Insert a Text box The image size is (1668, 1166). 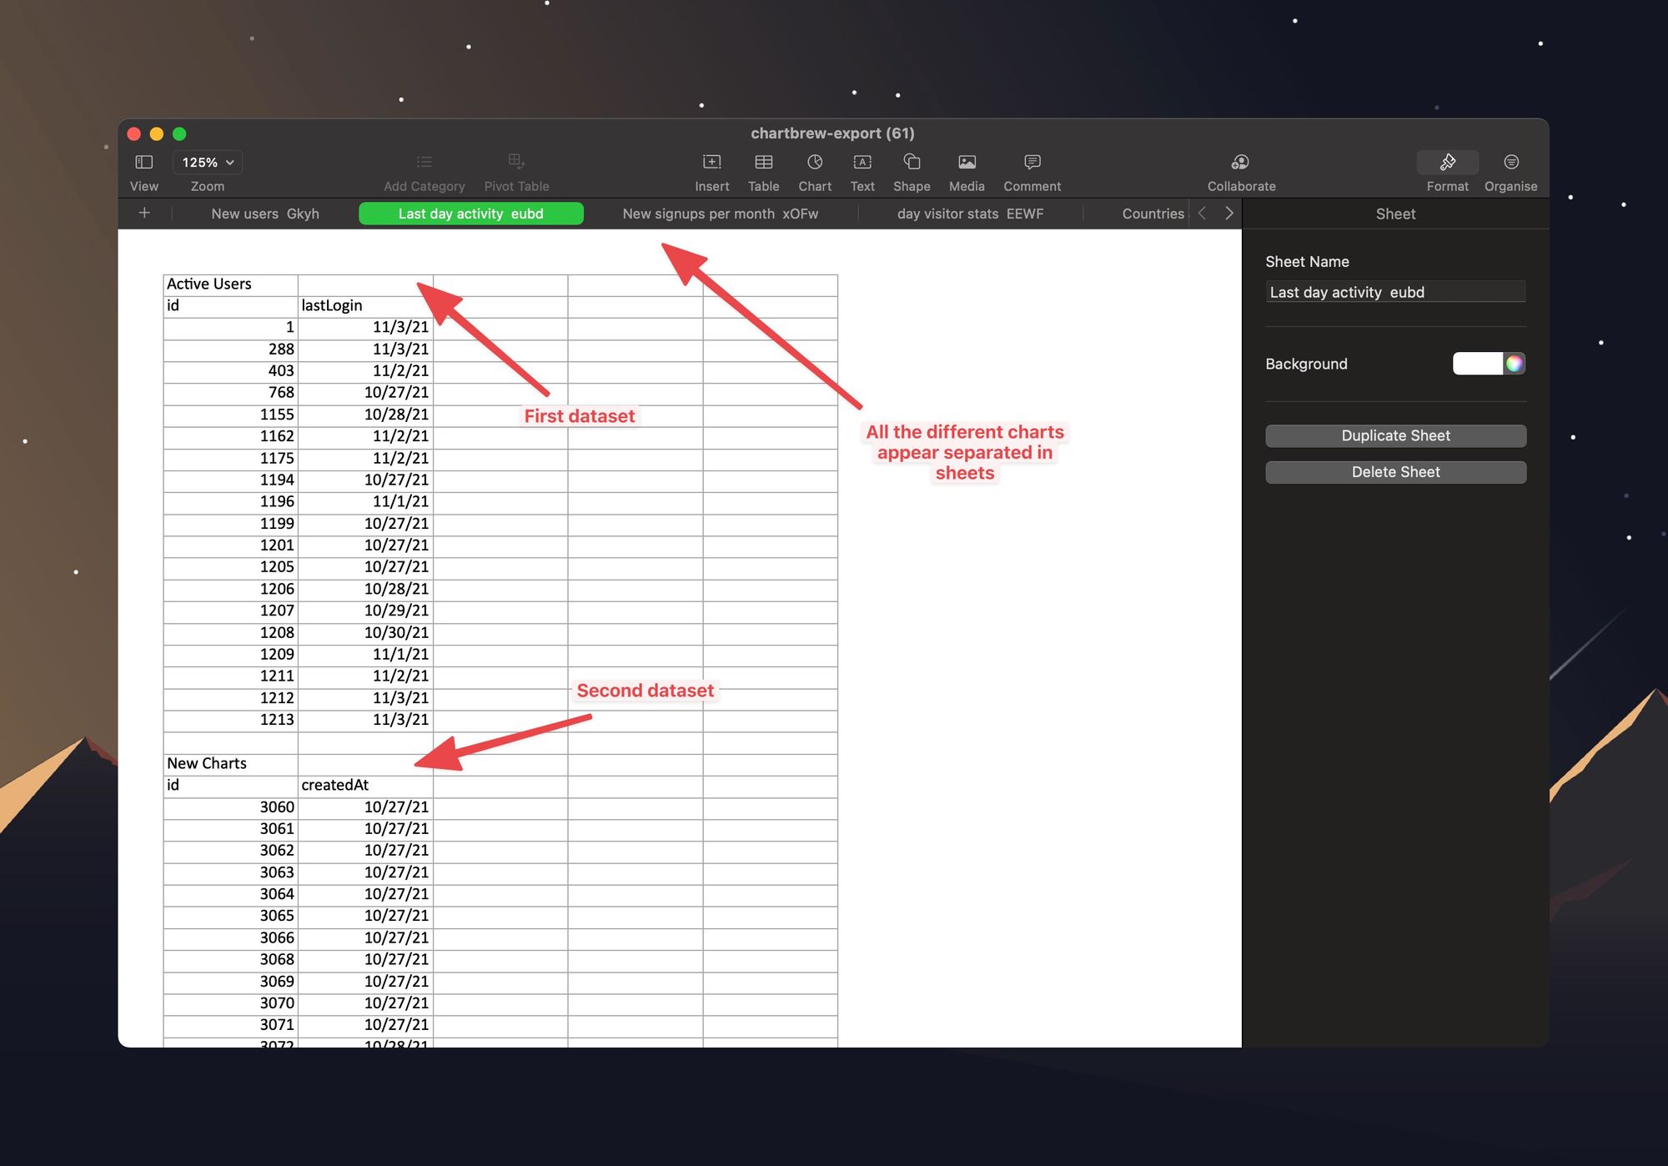862,162
